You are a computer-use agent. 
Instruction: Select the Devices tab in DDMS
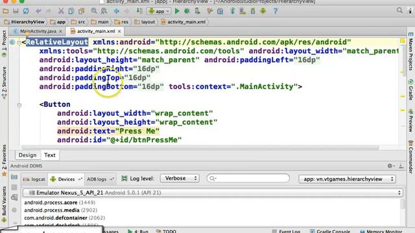[x=66, y=179]
